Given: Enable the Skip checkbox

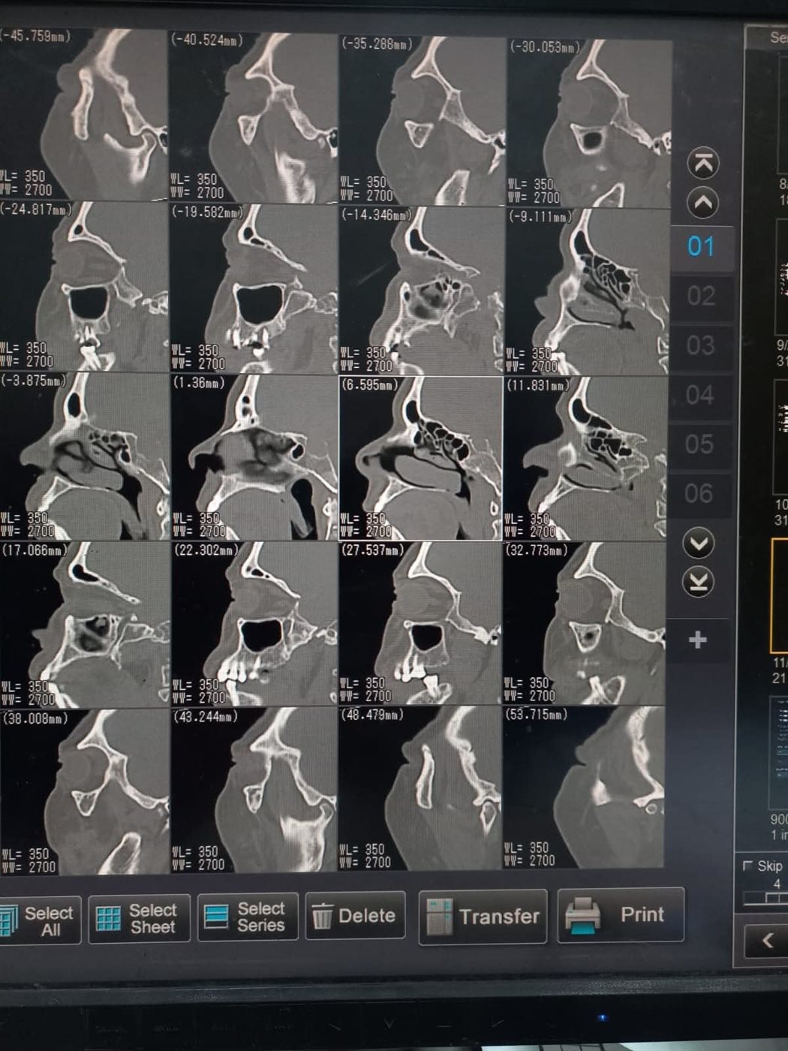Looking at the screenshot, I should 747,866.
